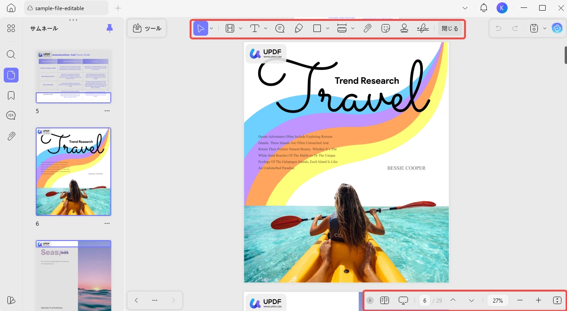
Task: Select page 5 thumbnail
Action: click(74, 76)
